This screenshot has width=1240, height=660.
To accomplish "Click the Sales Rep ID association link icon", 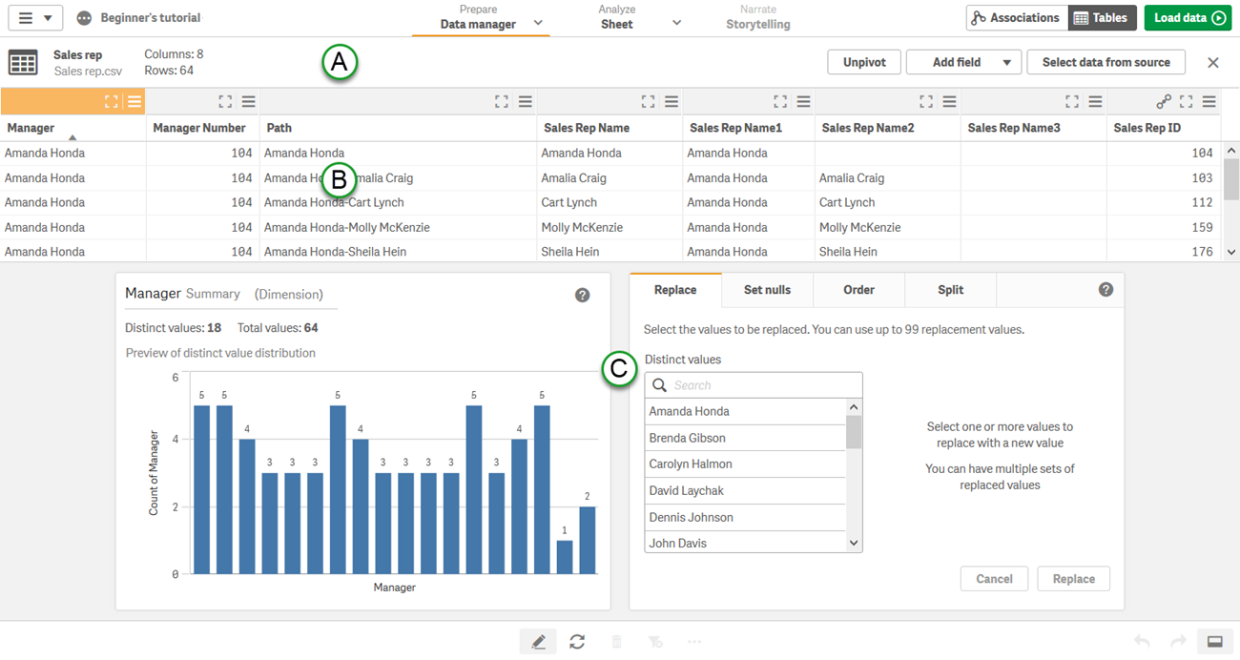I will point(1164,102).
